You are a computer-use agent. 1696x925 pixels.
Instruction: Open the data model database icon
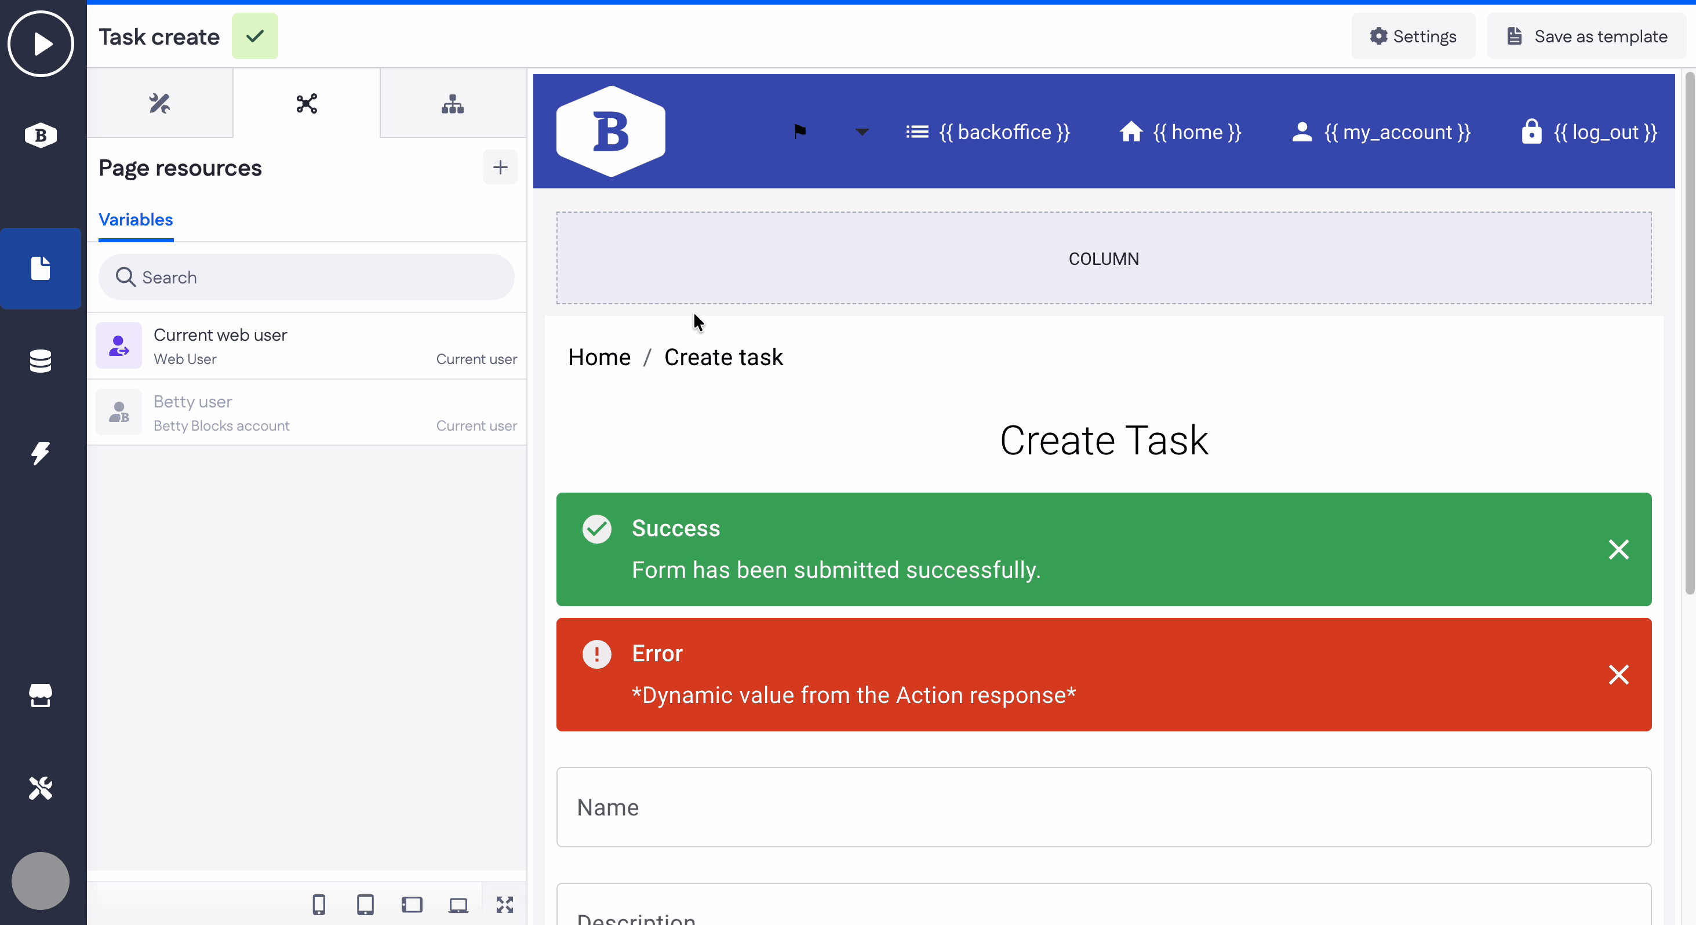click(x=41, y=360)
